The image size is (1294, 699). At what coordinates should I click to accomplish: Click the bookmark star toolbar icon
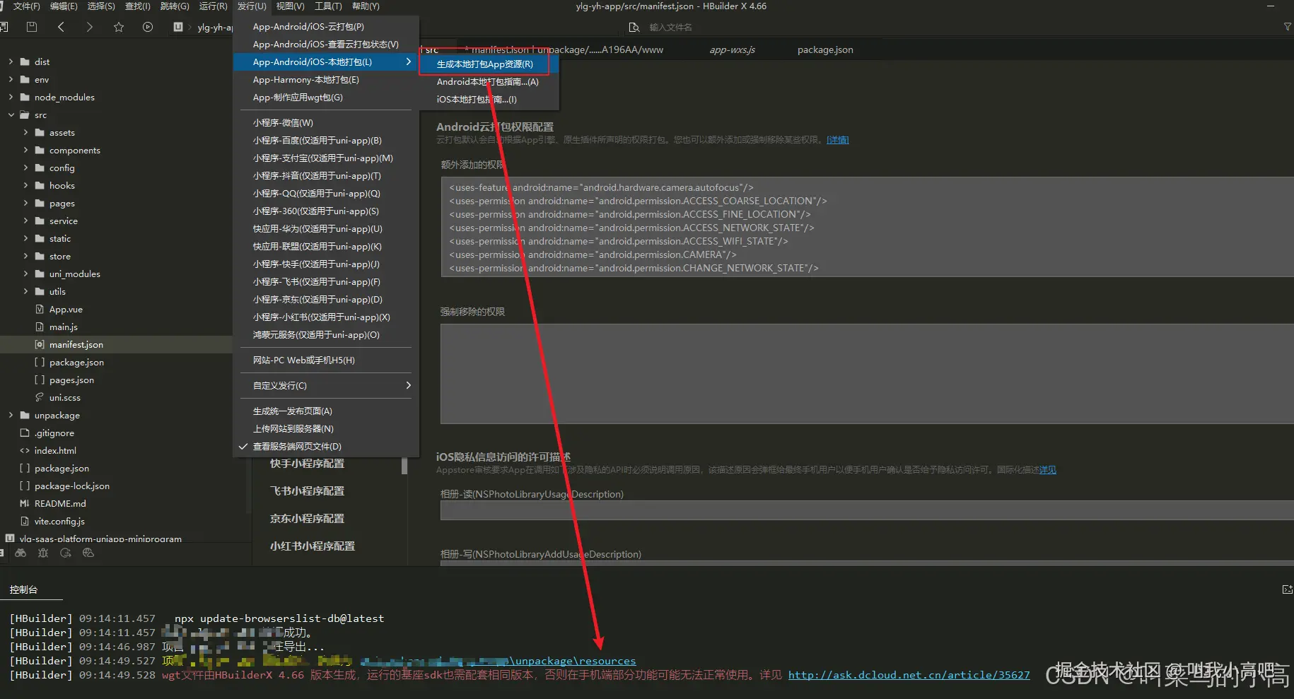point(119,27)
